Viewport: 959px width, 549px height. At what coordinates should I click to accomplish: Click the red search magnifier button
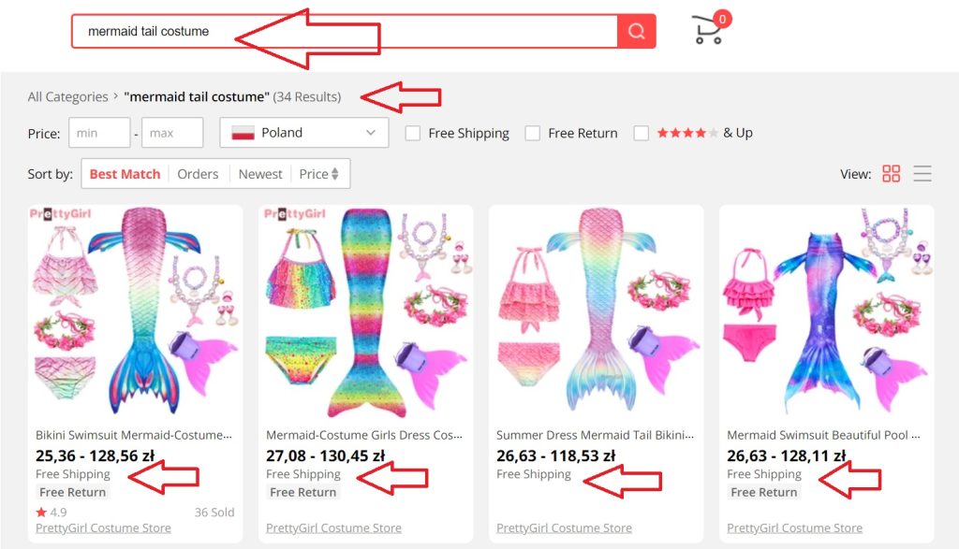tap(636, 31)
